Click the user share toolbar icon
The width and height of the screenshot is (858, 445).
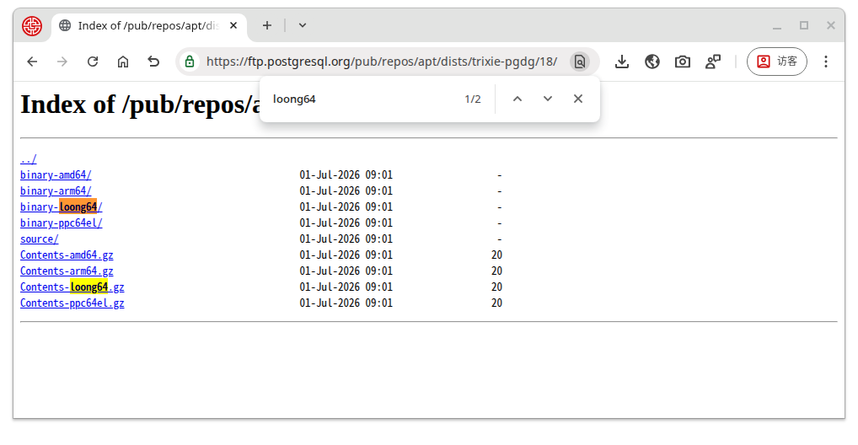point(713,62)
